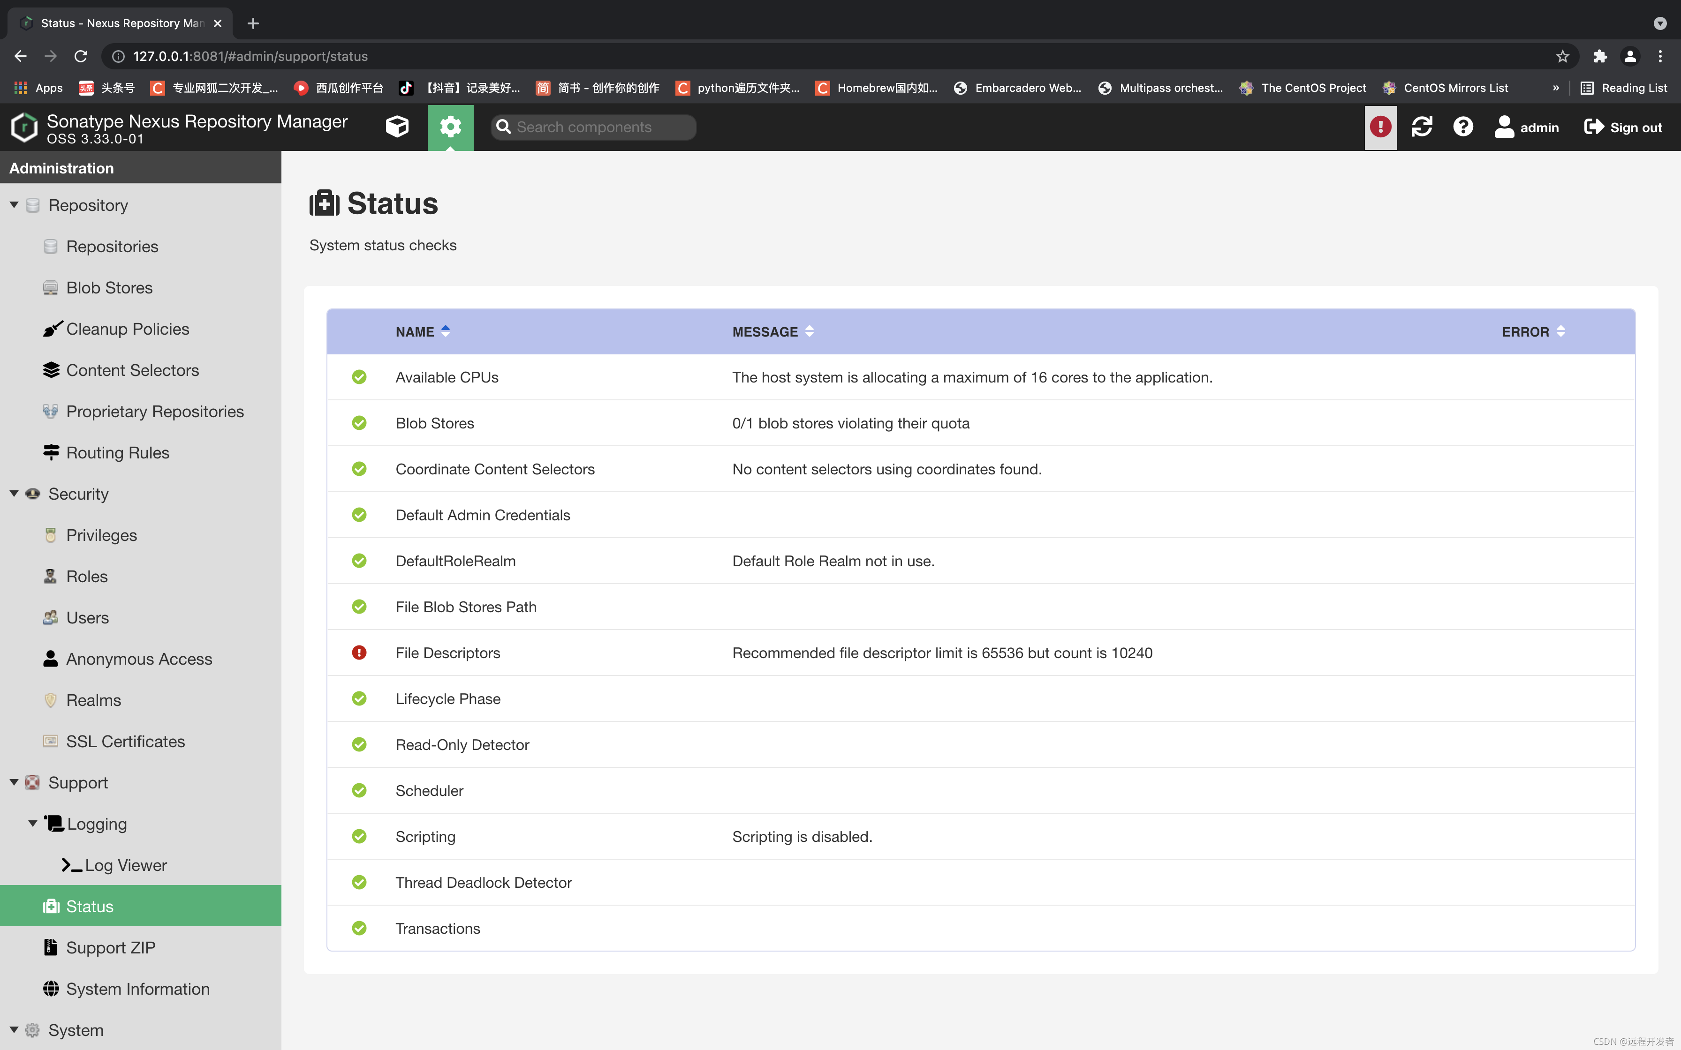Image resolution: width=1681 pixels, height=1050 pixels.
Task: Collapse the System tree section
Action: tap(14, 1030)
